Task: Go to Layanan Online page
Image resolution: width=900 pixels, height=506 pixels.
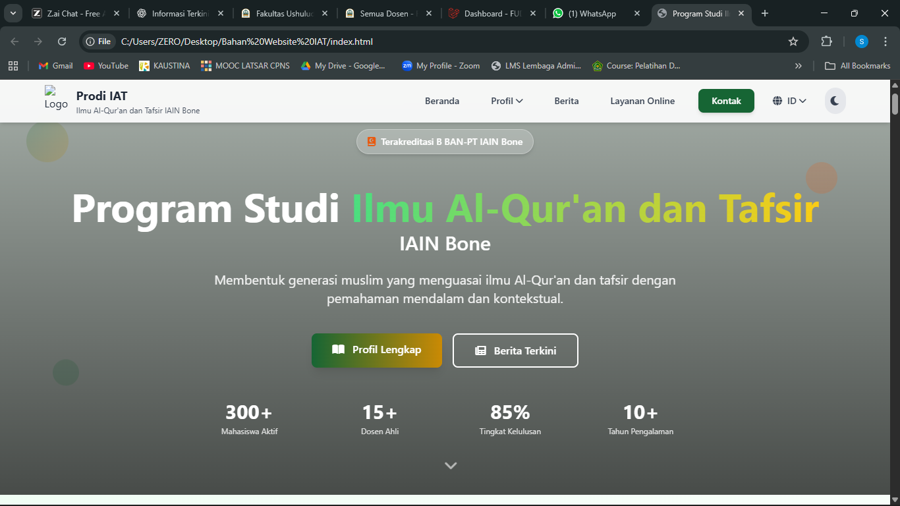Action: 642,101
